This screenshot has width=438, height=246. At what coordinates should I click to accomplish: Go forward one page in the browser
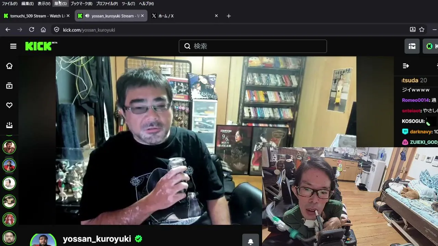point(20,30)
